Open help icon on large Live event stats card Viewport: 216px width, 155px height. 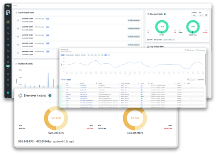[50, 96]
